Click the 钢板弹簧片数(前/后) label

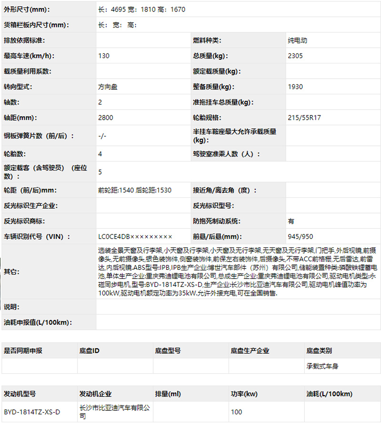click(39, 136)
